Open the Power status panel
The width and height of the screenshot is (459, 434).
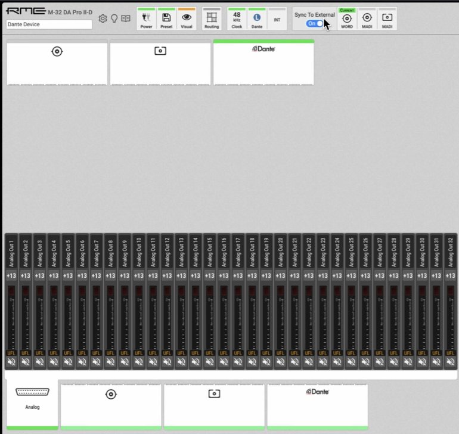click(x=146, y=19)
